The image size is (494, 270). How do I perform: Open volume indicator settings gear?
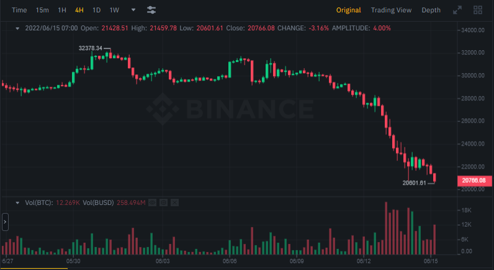[163, 202]
